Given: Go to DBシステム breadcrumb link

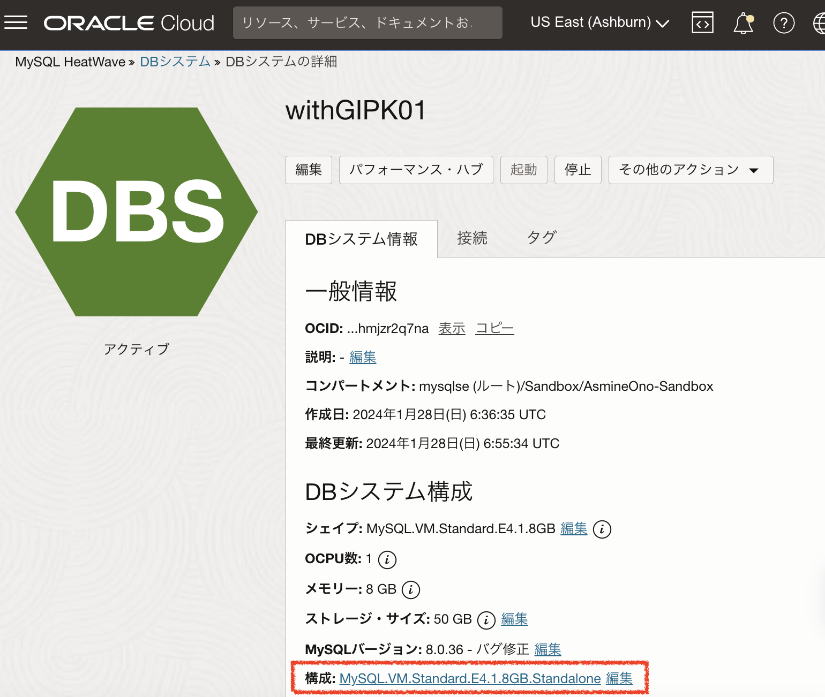Looking at the screenshot, I should 175,62.
